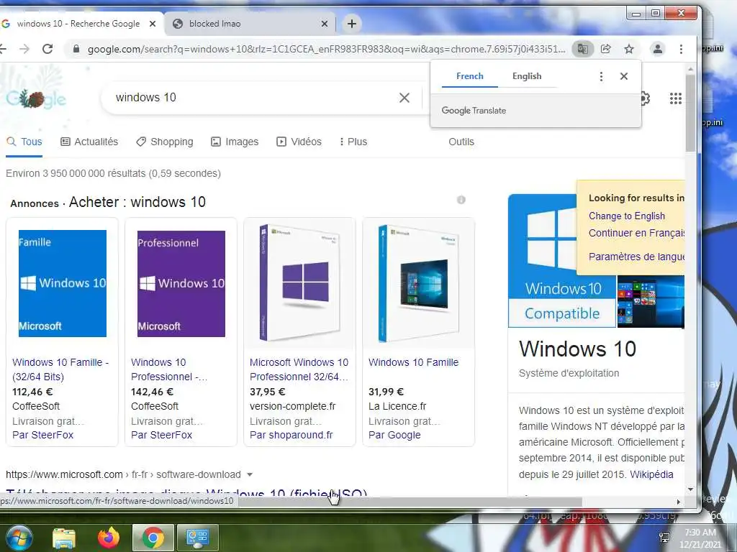Screen dimensions: 737x552
Task: Open the control panel app on taskbar
Action: coord(197,538)
